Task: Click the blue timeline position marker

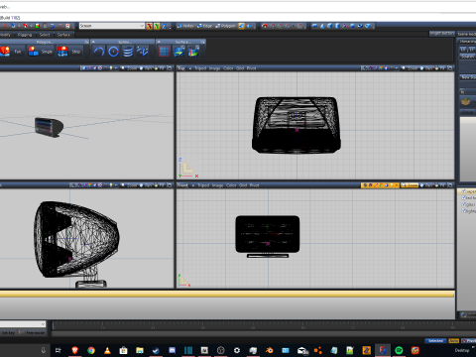Action: pyautogui.click(x=53, y=325)
